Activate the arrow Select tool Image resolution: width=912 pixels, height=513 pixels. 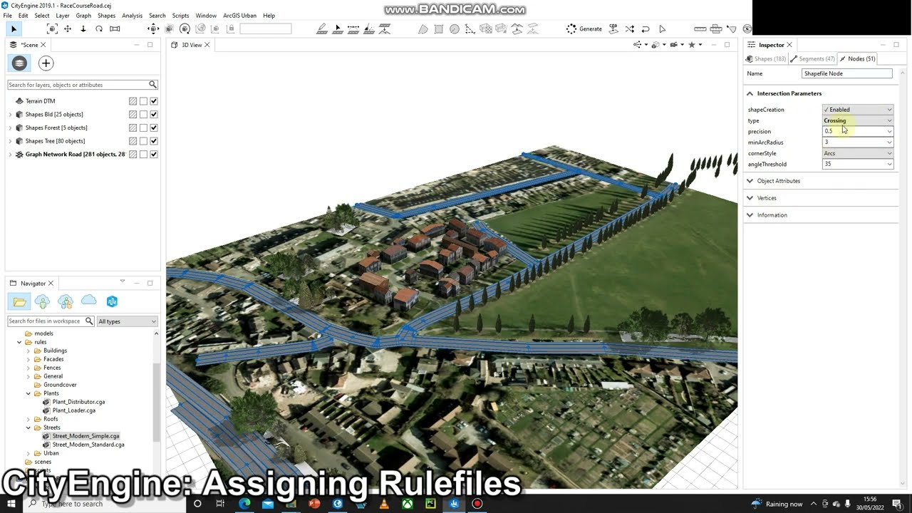[14, 29]
